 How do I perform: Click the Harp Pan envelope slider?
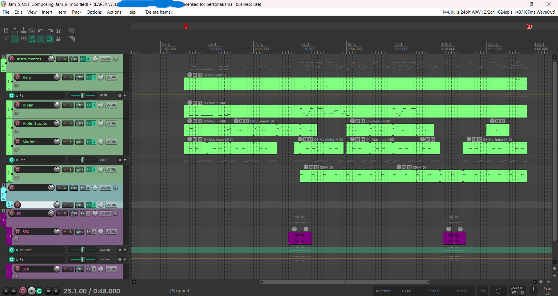83,95
